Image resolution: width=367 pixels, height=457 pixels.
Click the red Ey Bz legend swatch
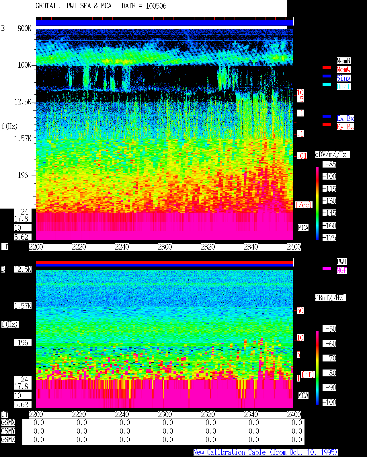click(327, 125)
